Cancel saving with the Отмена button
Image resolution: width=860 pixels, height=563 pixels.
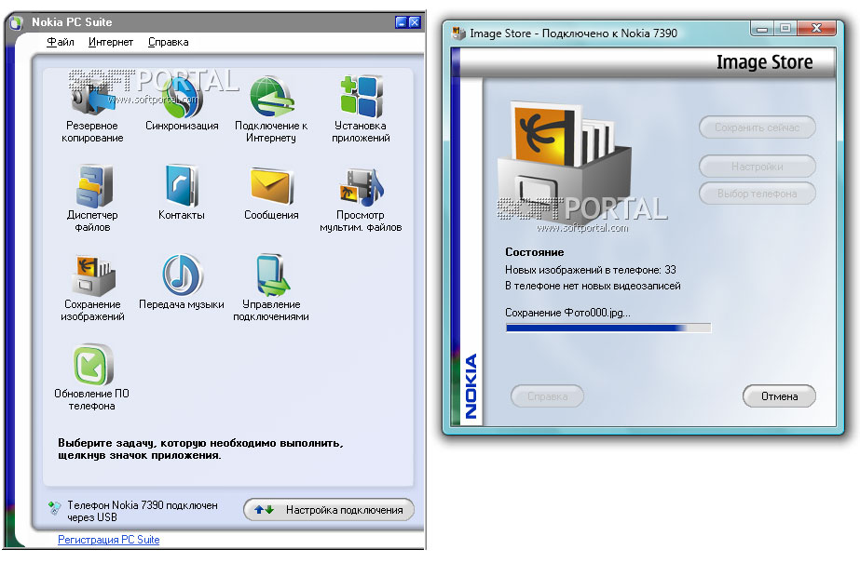point(779,396)
